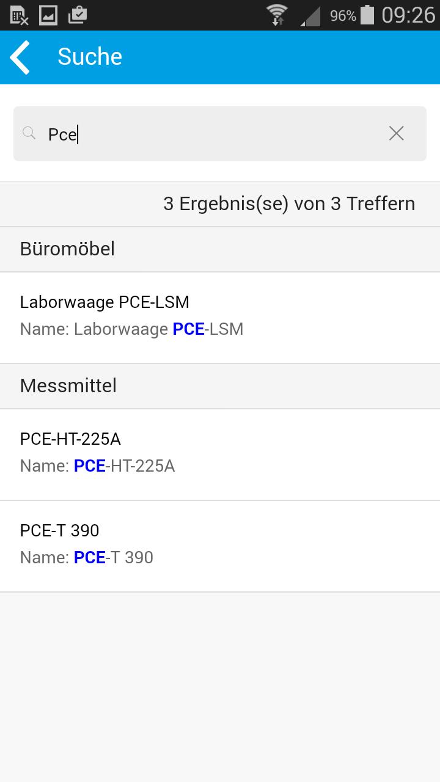Tap the Name: Laborwaage PCE-LSM detail line

[x=131, y=329]
